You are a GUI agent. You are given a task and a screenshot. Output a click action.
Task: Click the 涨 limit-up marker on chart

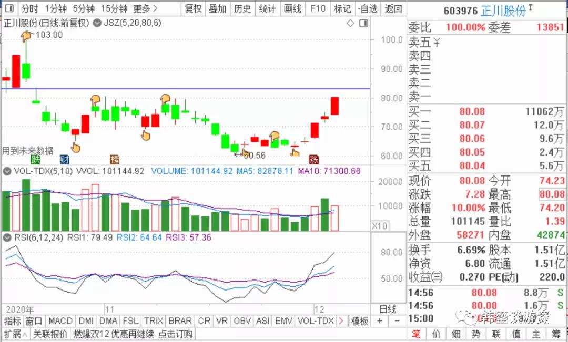[313, 159]
